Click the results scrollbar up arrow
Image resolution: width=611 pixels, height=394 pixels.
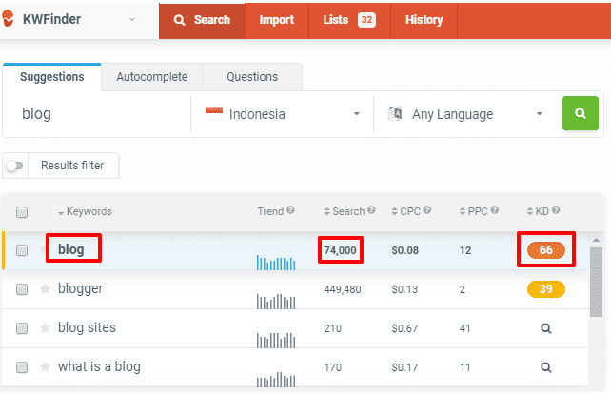pyautogui.click(x=596, y=240)
